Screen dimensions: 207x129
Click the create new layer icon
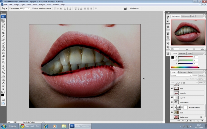coord(198,121)
